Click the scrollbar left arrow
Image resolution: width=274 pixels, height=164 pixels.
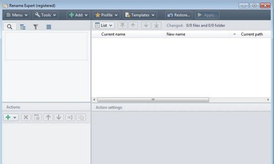(x=94, y=100)
